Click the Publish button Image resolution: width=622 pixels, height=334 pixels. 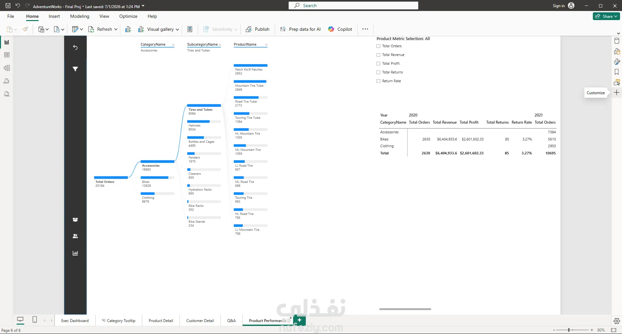(258, 29)
